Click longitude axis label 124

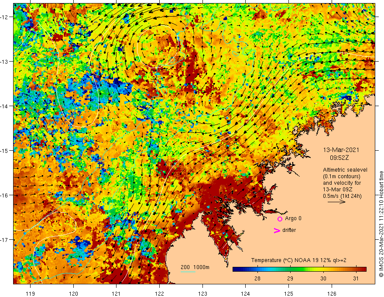click(x=246, y=294)
